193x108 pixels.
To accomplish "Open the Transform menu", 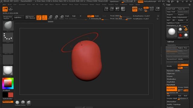I will click(123, 4).
